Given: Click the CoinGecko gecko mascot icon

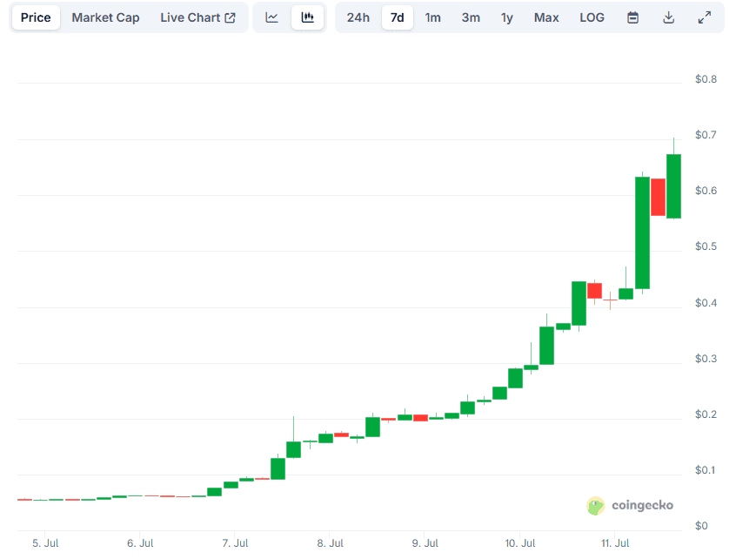Looking at the screenshot, I should 596,506.
